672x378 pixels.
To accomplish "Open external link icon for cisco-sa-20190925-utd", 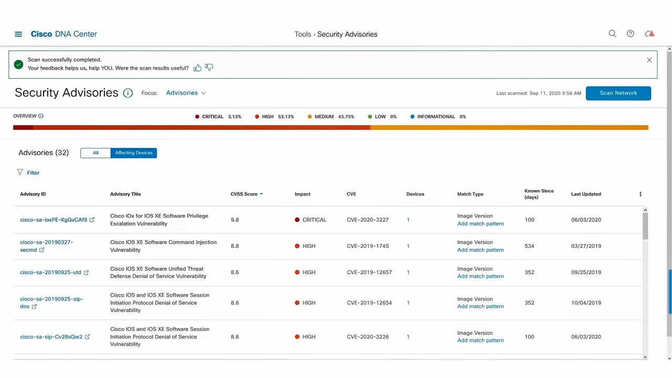I will (x=86, y=272).
